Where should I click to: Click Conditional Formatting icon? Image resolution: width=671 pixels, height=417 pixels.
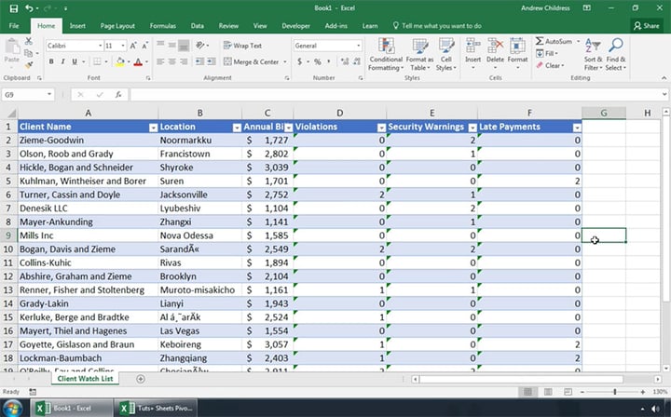pos(386,47)
